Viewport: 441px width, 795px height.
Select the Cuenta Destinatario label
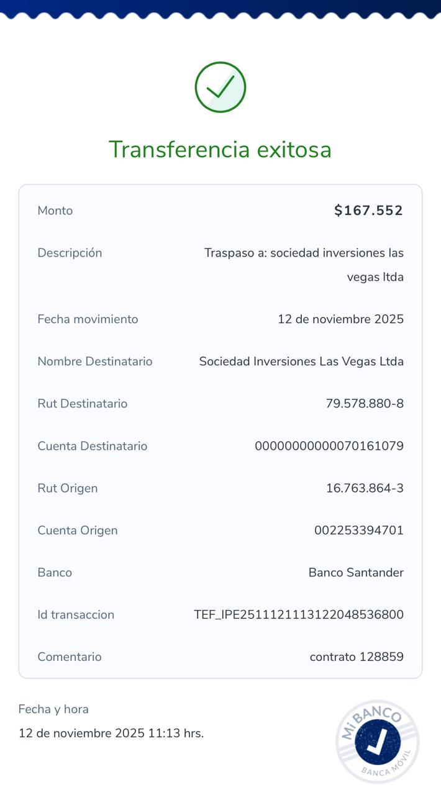click(x=93, y=446)
